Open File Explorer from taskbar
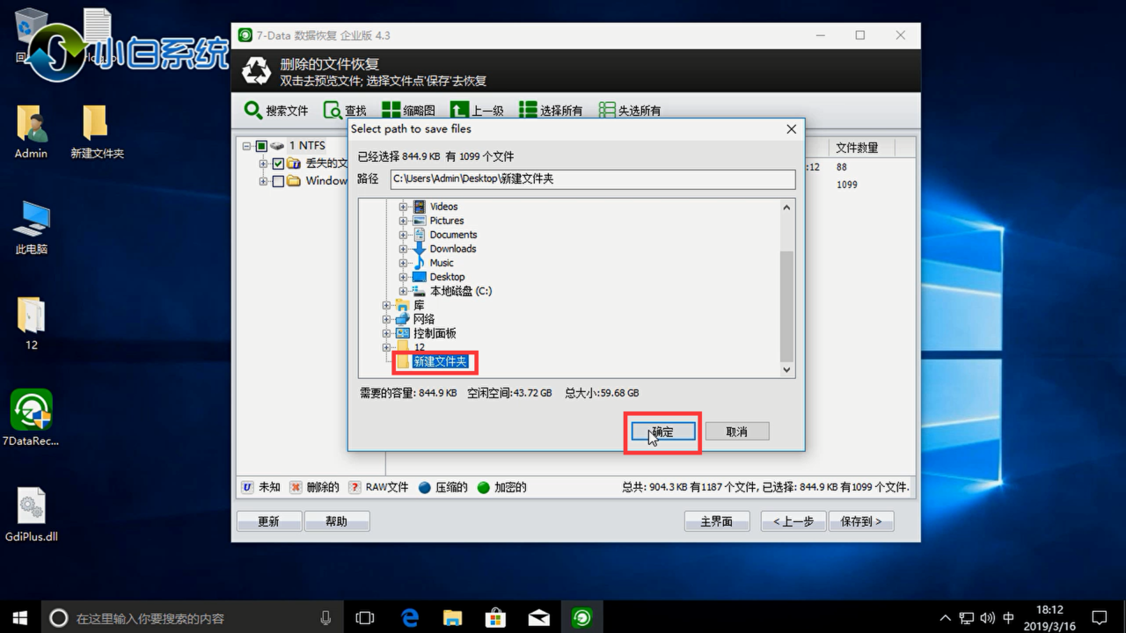The image size is (1126, 633). point(452,618)
